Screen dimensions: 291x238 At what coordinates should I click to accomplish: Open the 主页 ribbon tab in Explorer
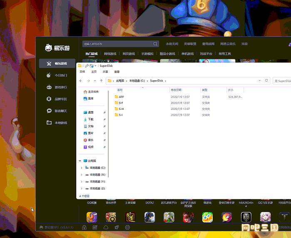(x=94, y=72)
